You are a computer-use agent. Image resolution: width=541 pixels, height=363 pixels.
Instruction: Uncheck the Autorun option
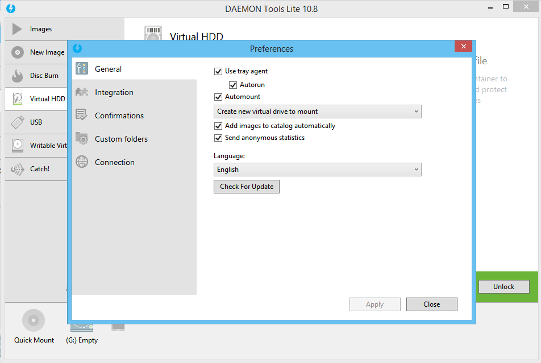pyautogui.click(x=233, y=85)
